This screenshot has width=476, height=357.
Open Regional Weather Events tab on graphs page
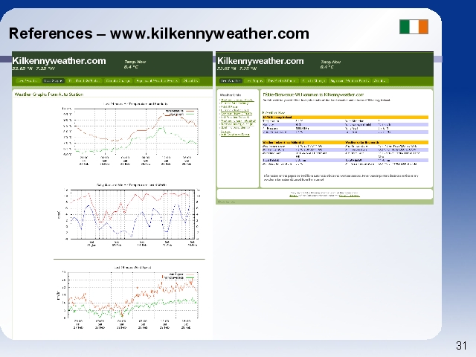pos(157,81)
